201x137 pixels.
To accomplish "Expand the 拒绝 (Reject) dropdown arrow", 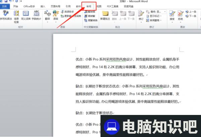I will pyautogui.click(x=180, y=22).
